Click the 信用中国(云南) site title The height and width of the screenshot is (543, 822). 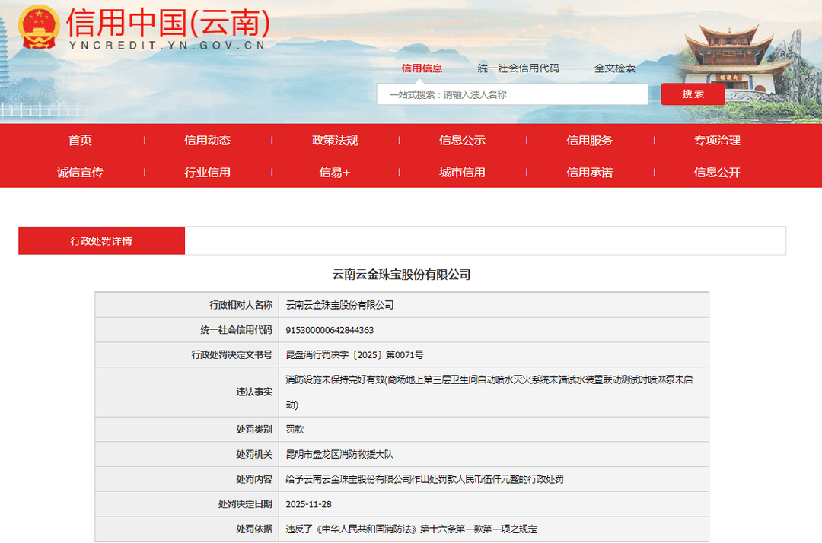pos(167,24)
